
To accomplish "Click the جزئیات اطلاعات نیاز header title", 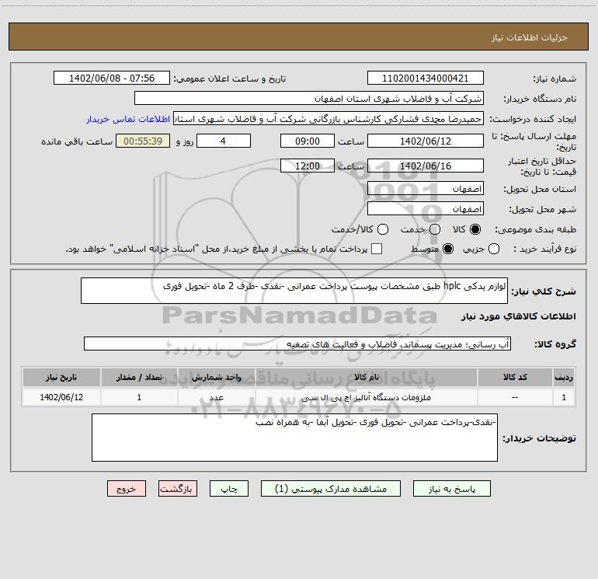I will [x=529, y=37].
